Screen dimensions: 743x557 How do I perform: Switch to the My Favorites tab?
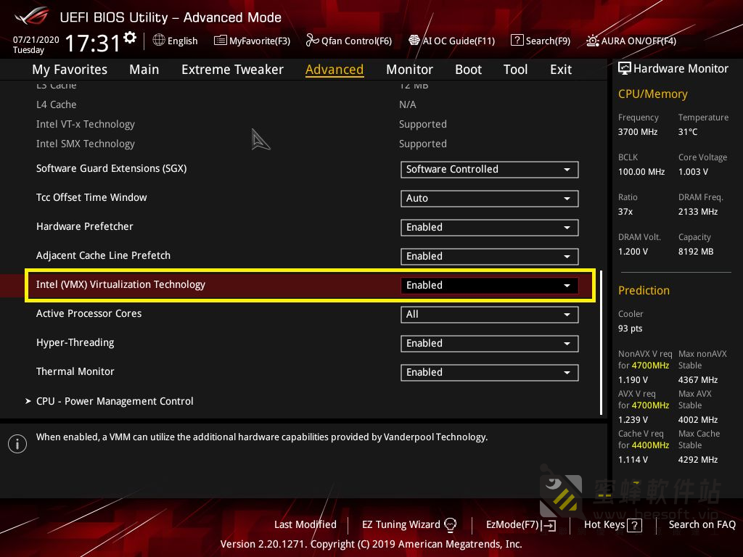point(70,70)
